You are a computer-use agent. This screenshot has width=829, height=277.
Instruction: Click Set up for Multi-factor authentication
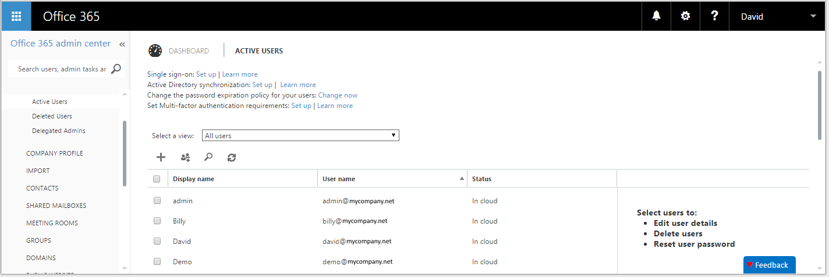301,106
